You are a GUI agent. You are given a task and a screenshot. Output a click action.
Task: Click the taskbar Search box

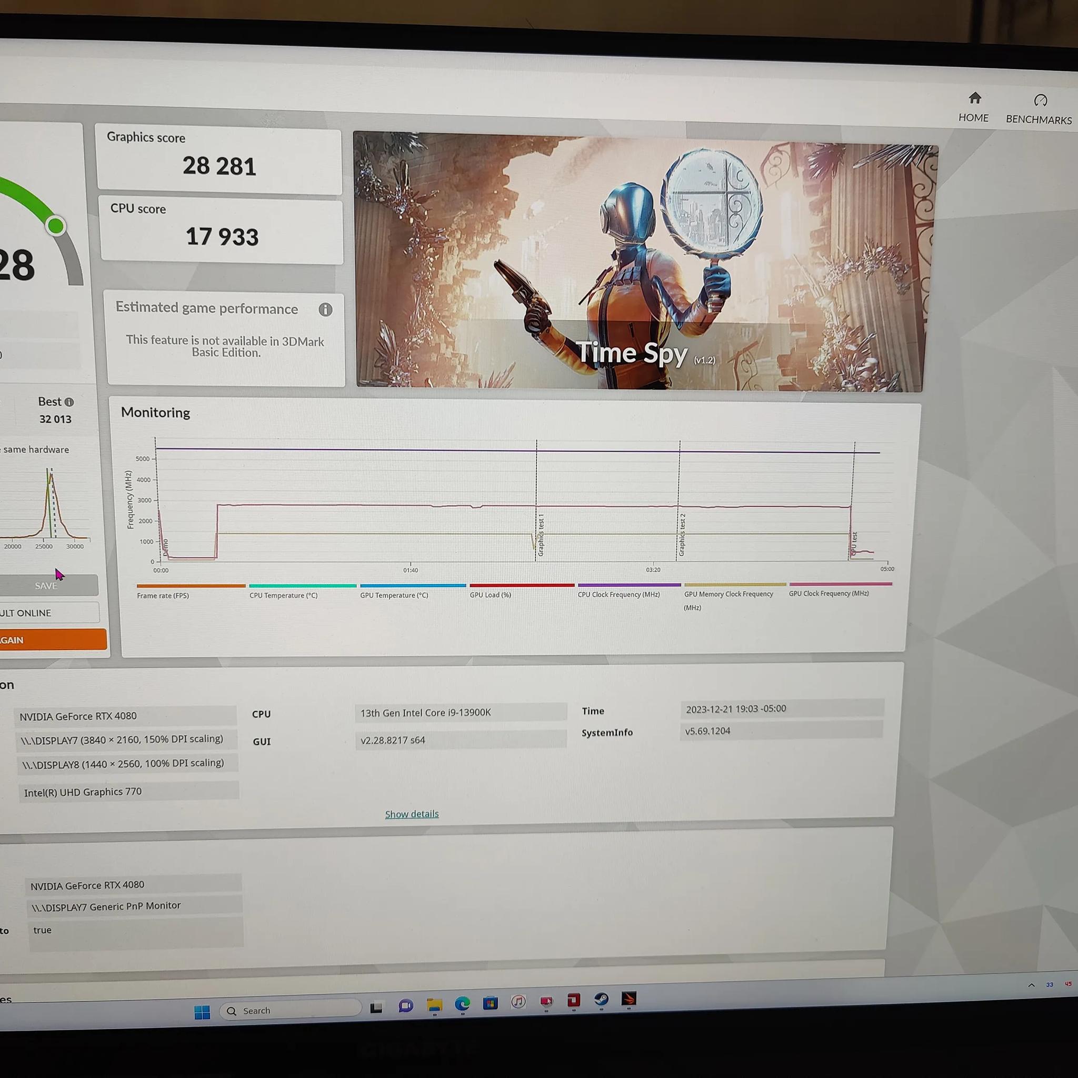pos(290,1011)
